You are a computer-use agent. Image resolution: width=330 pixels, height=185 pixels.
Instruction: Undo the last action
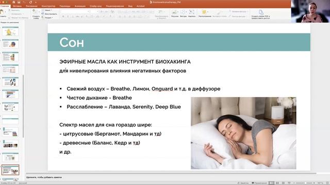[24, 2]
